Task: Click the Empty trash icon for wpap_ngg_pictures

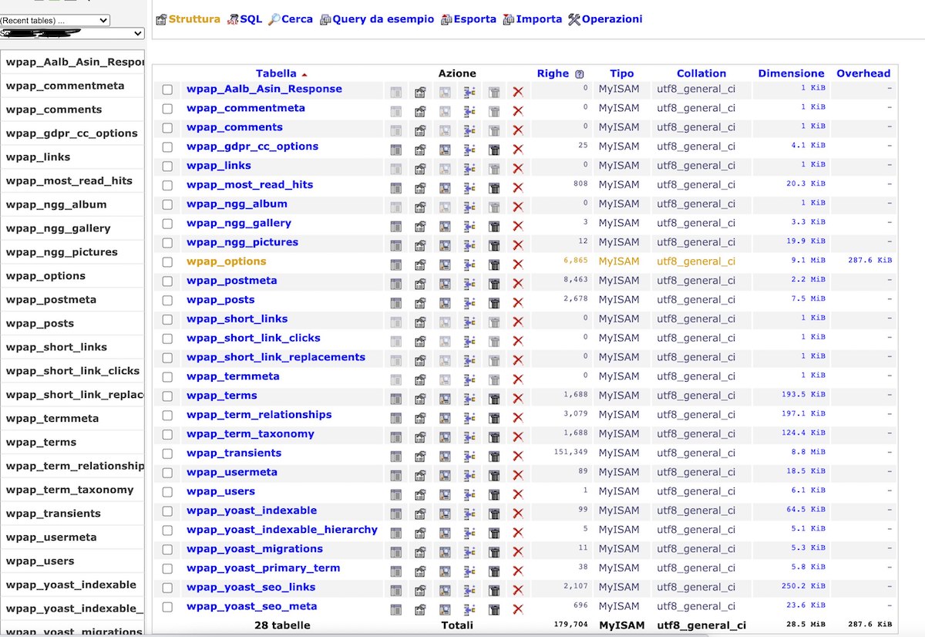Action: (x=494, y=245)
